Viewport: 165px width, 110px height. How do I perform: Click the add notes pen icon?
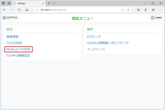click(x=146, y=10)
